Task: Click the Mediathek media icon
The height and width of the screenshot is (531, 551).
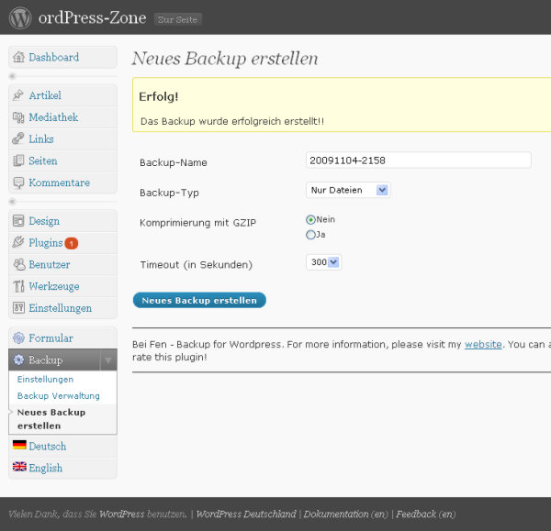Action: (18, 117)
